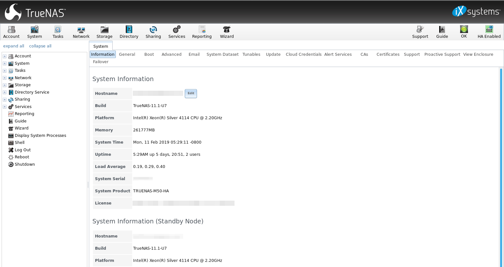
Task: Switch to the Tunables tab
Action: pyautogui.click(x=251, y=54)
